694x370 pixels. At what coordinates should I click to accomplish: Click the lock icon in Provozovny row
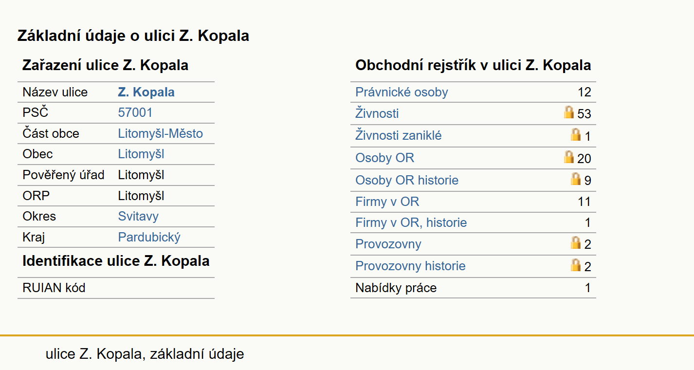[x=576, y=242]
